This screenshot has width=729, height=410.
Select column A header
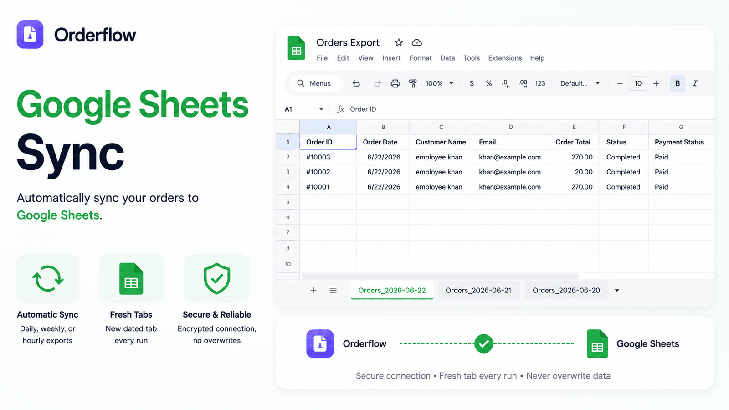click(x=329, y=127)
